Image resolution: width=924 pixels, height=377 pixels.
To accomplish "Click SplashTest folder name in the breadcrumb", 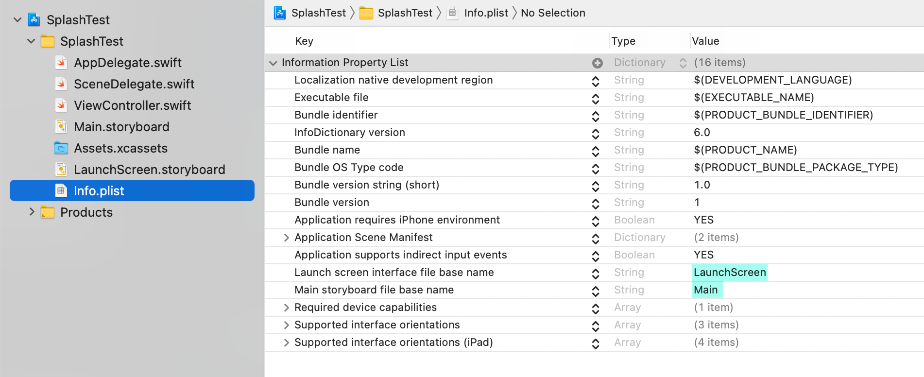I will click(405, 13).
